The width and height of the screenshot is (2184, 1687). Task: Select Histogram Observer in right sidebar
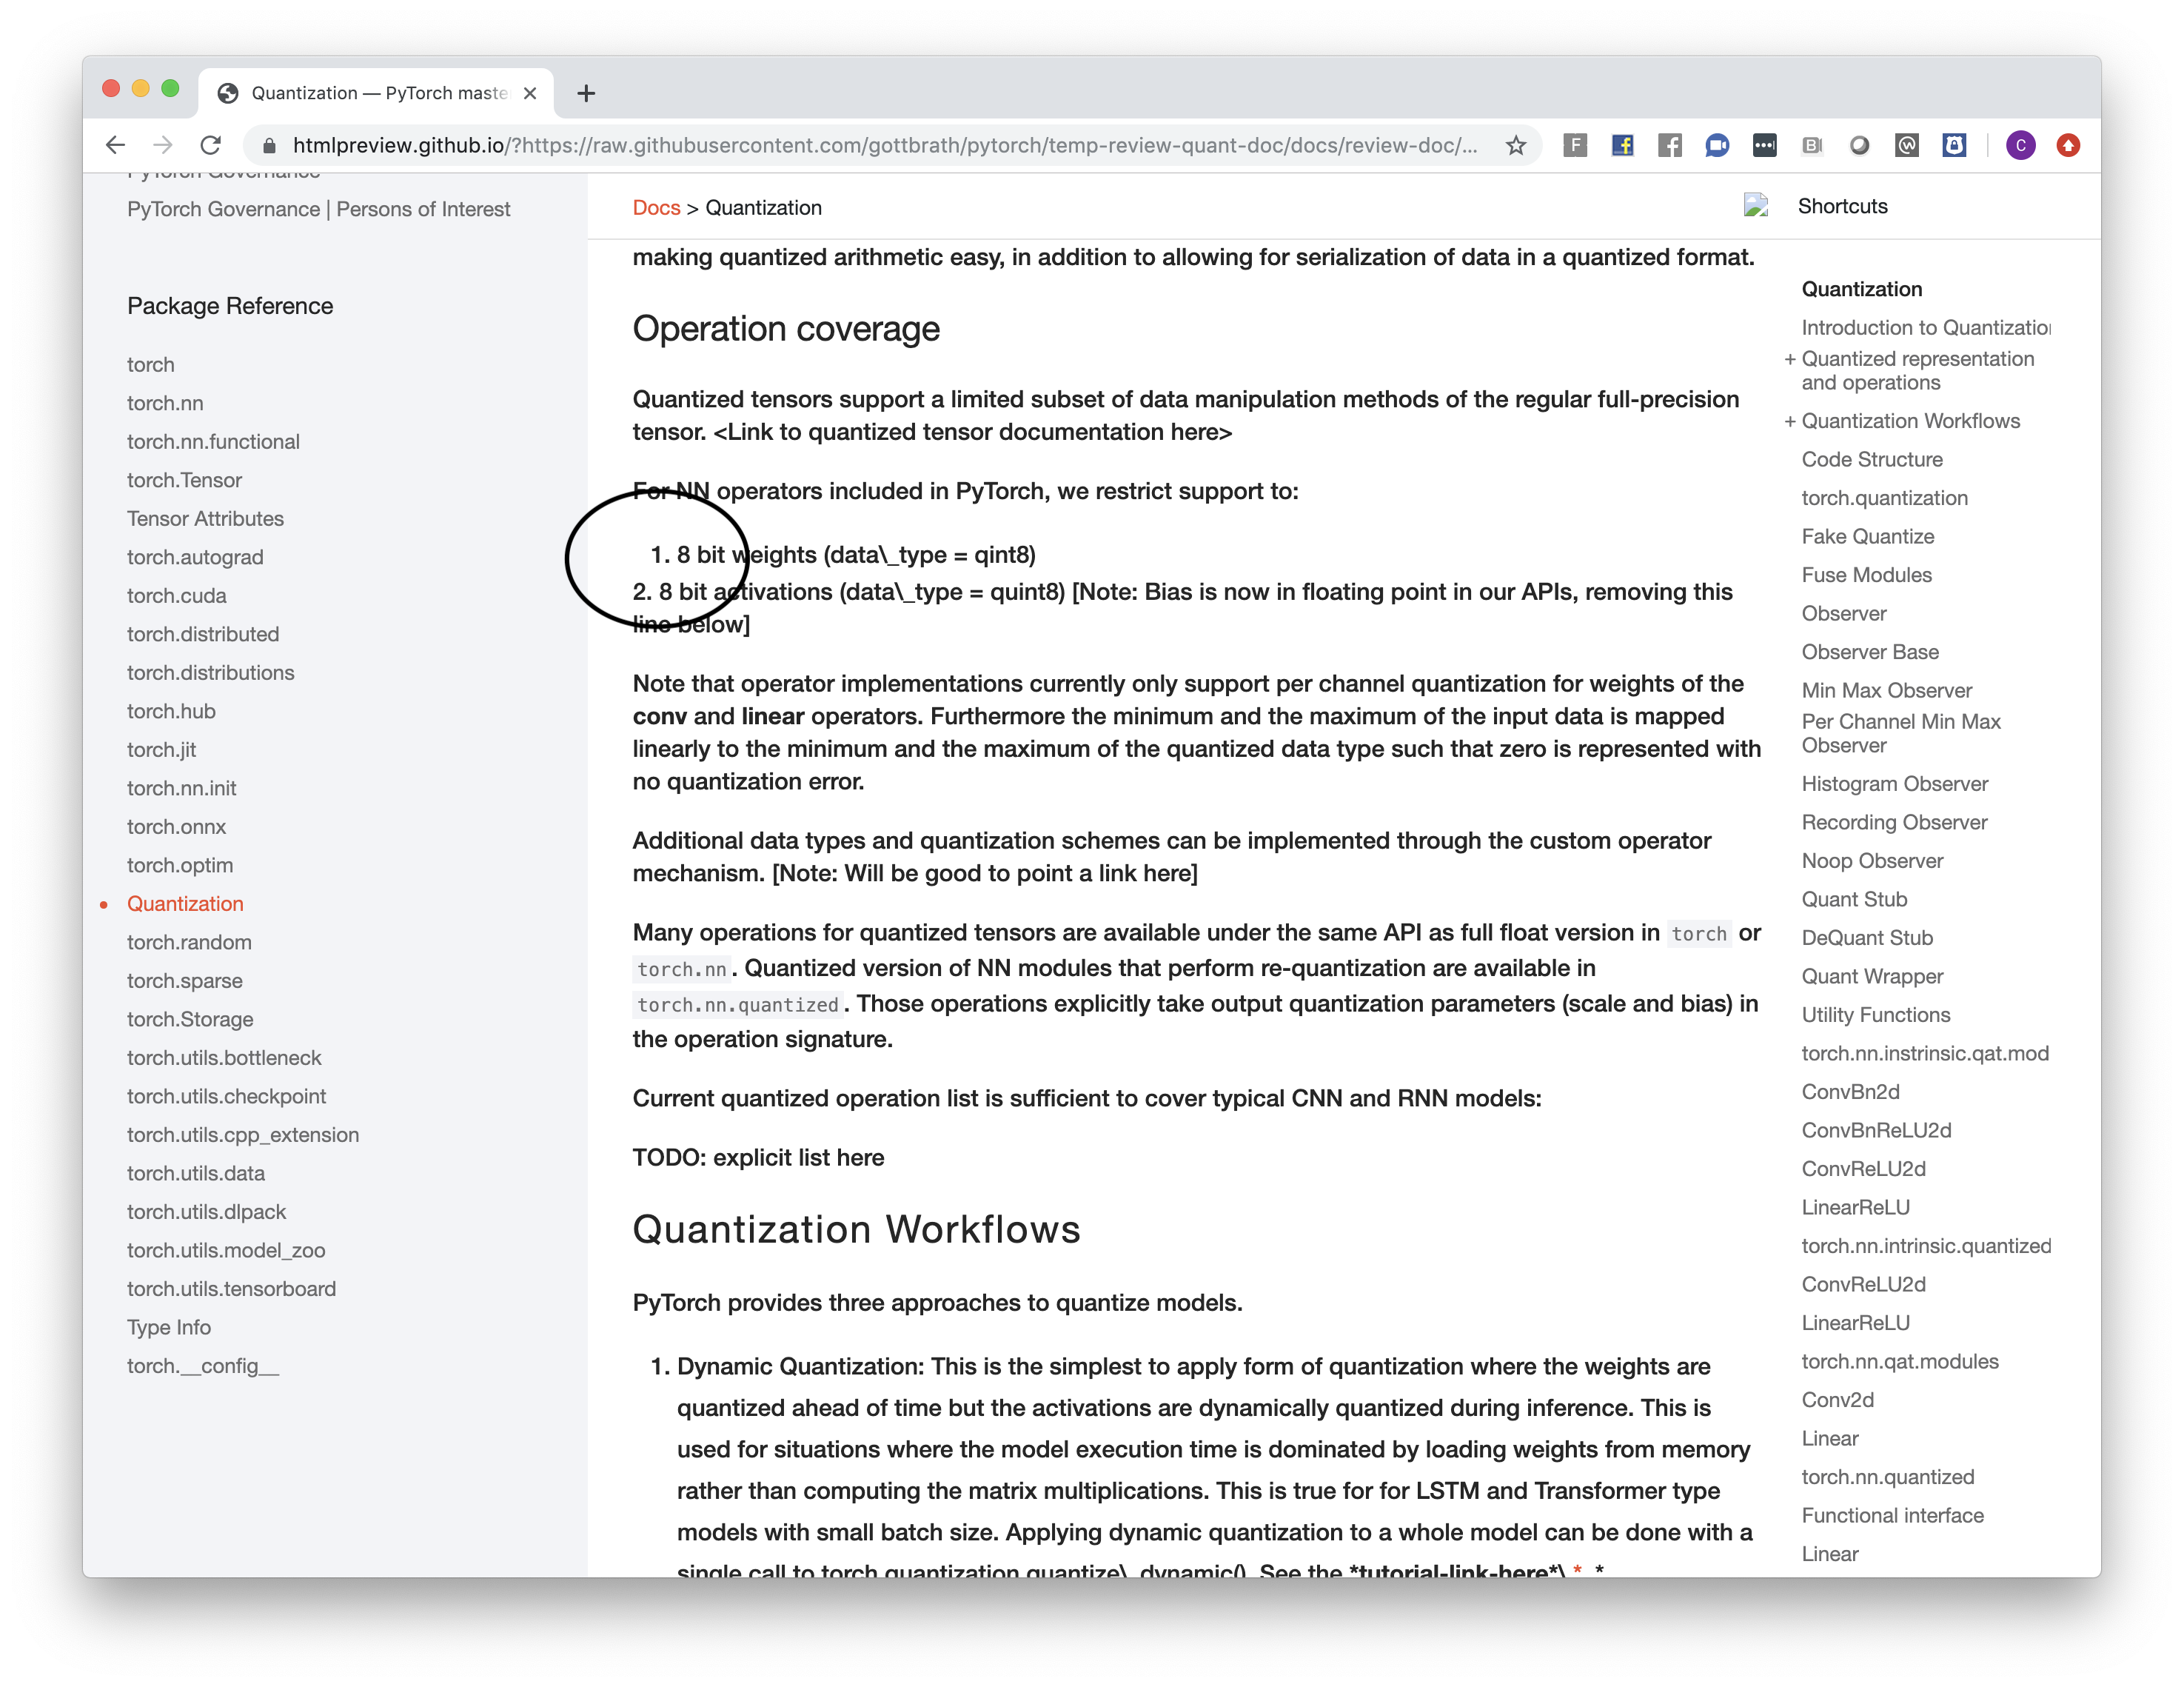[x=1895, y=784]
